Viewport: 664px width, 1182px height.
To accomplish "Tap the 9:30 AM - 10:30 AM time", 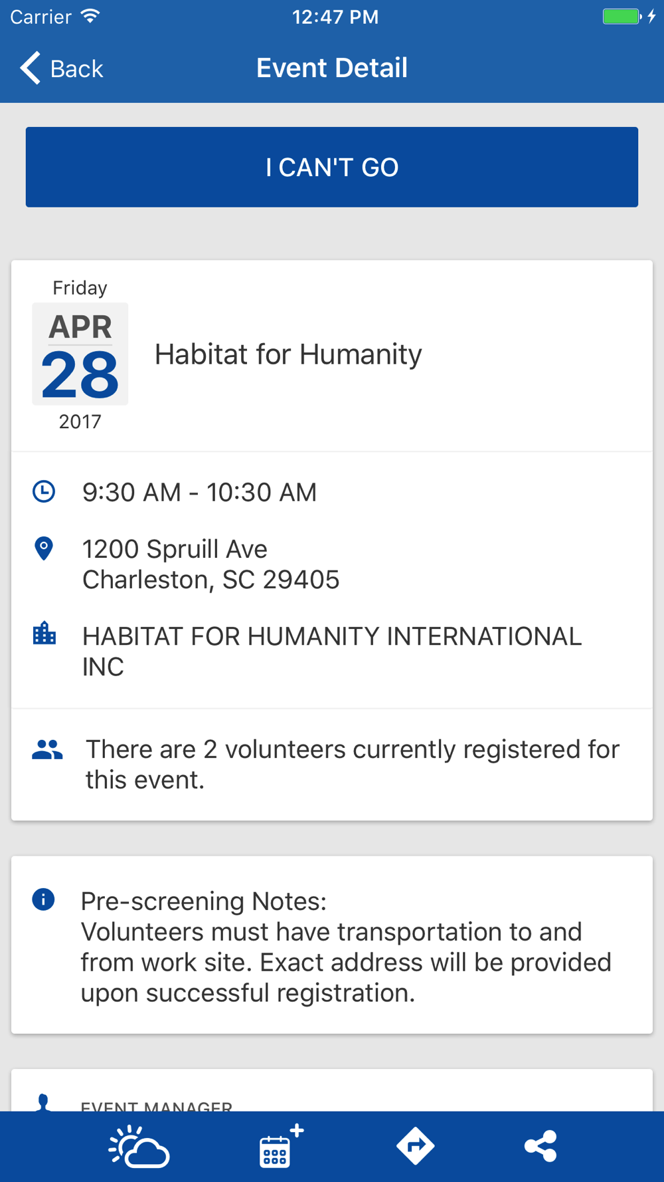I will pyautogui.click(x=199, y=493).
